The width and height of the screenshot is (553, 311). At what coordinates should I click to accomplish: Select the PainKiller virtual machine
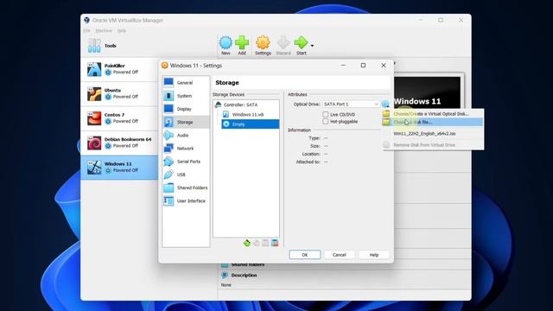pos(119,69)
